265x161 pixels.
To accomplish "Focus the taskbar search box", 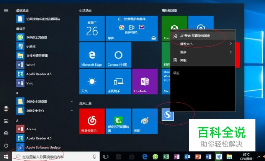I will [x=56, y=156].
